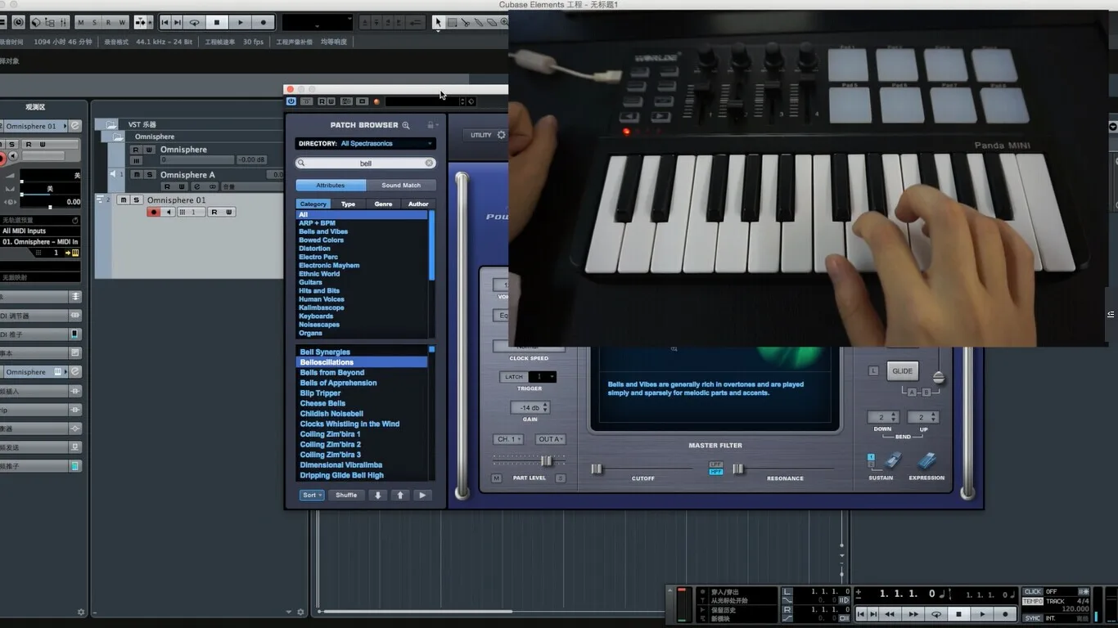Screen dimensions: 1118x628
Task: Click the Shuffle button
Action: [x=346, y=495]
